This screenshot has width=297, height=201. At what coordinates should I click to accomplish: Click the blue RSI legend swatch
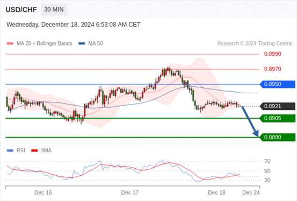click(10, 151)
